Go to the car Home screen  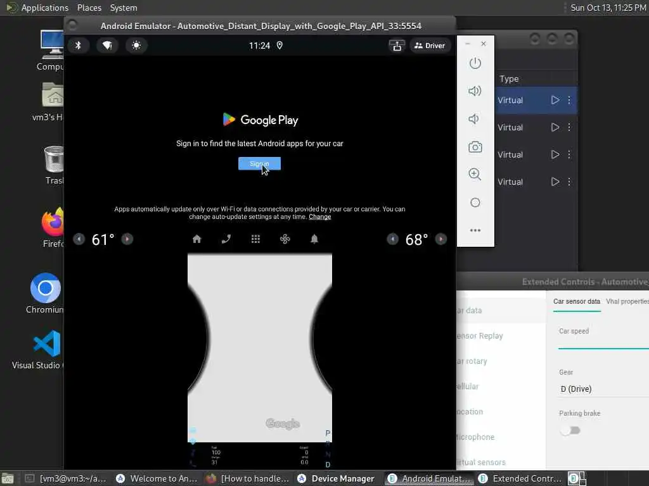coord(197,239)
